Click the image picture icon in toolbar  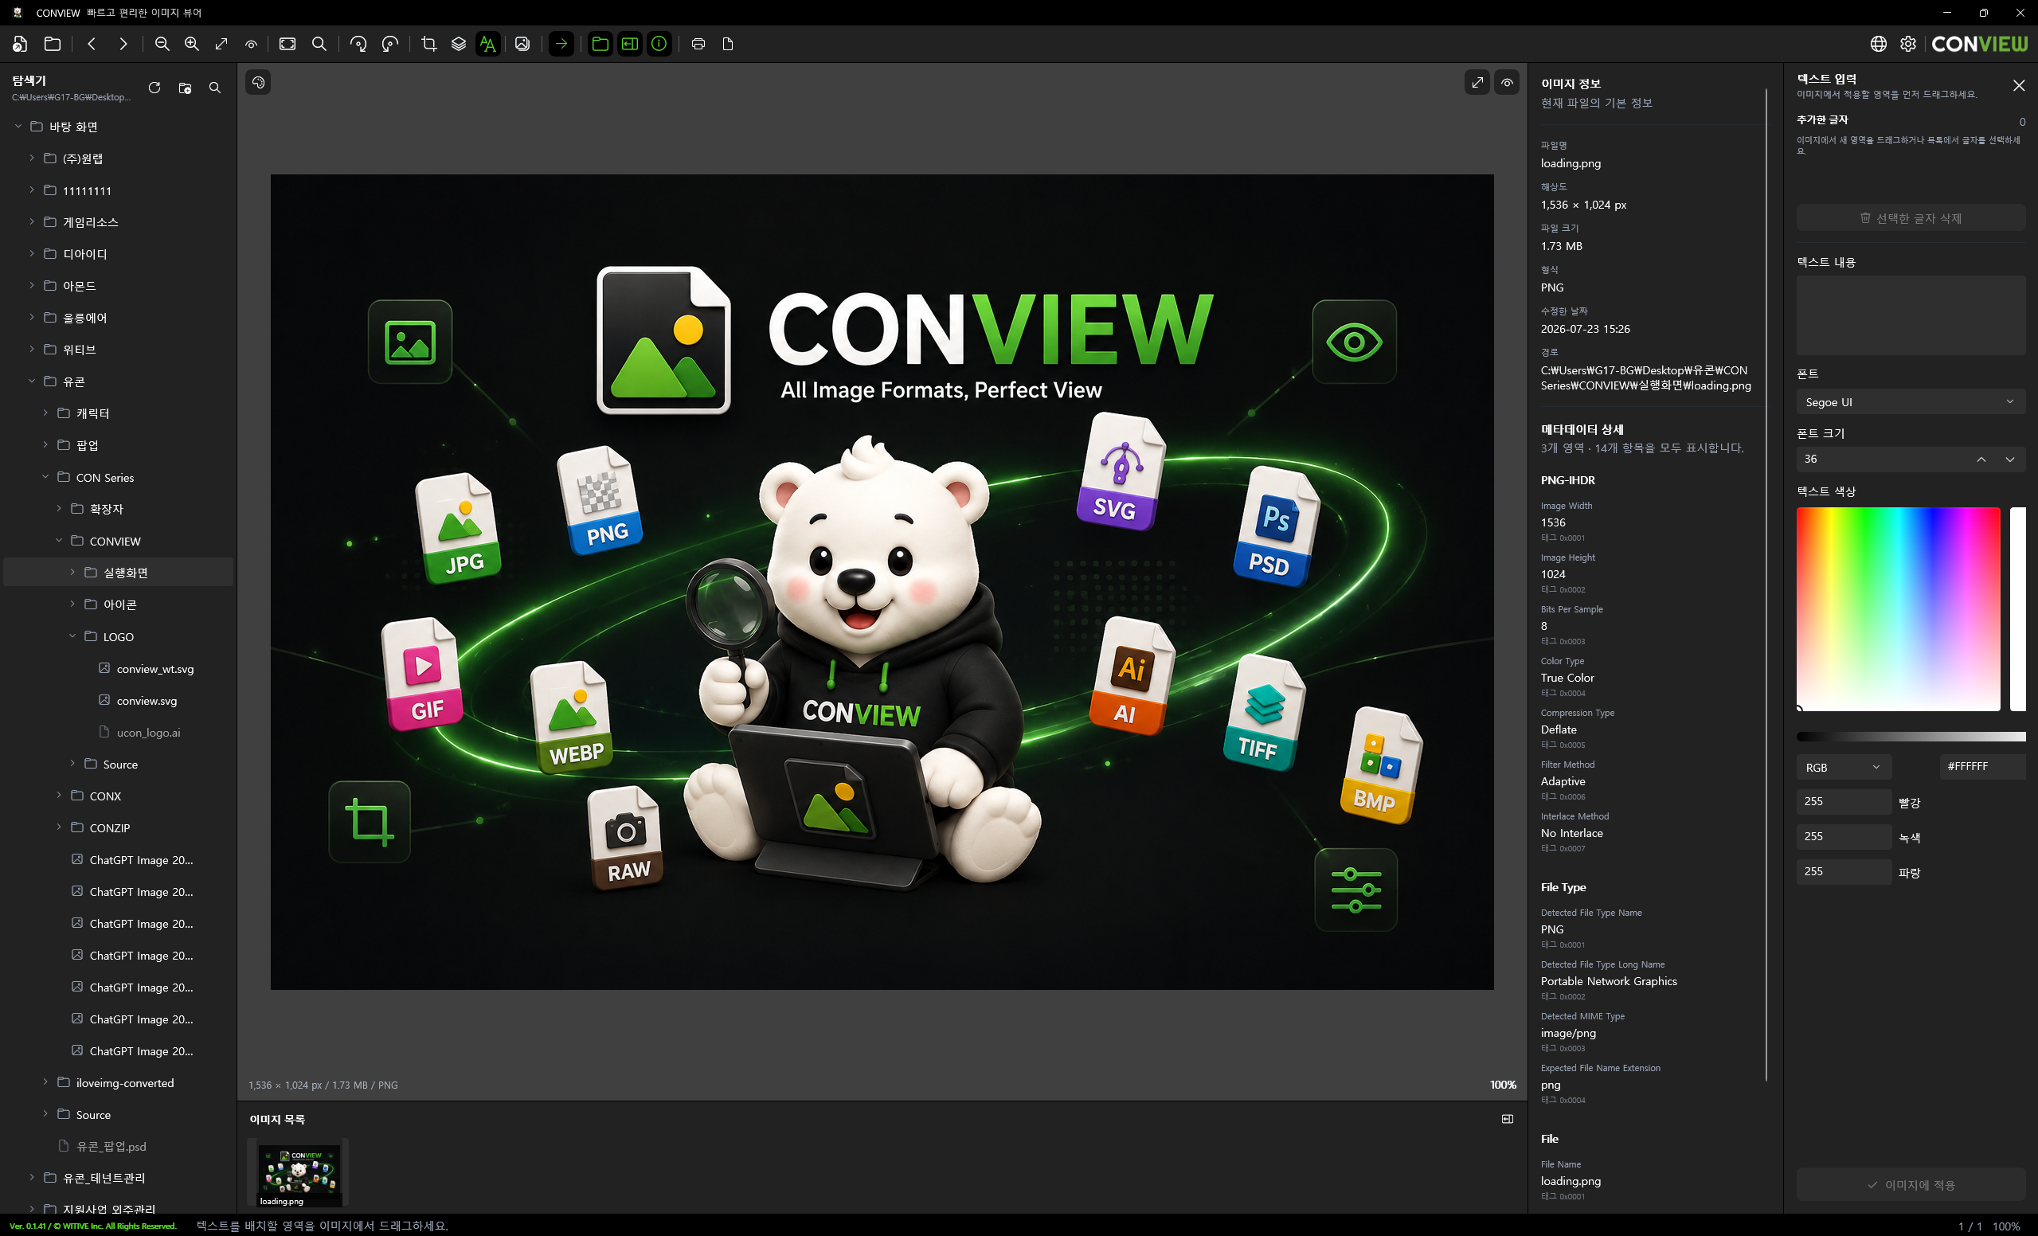[522, 44]
